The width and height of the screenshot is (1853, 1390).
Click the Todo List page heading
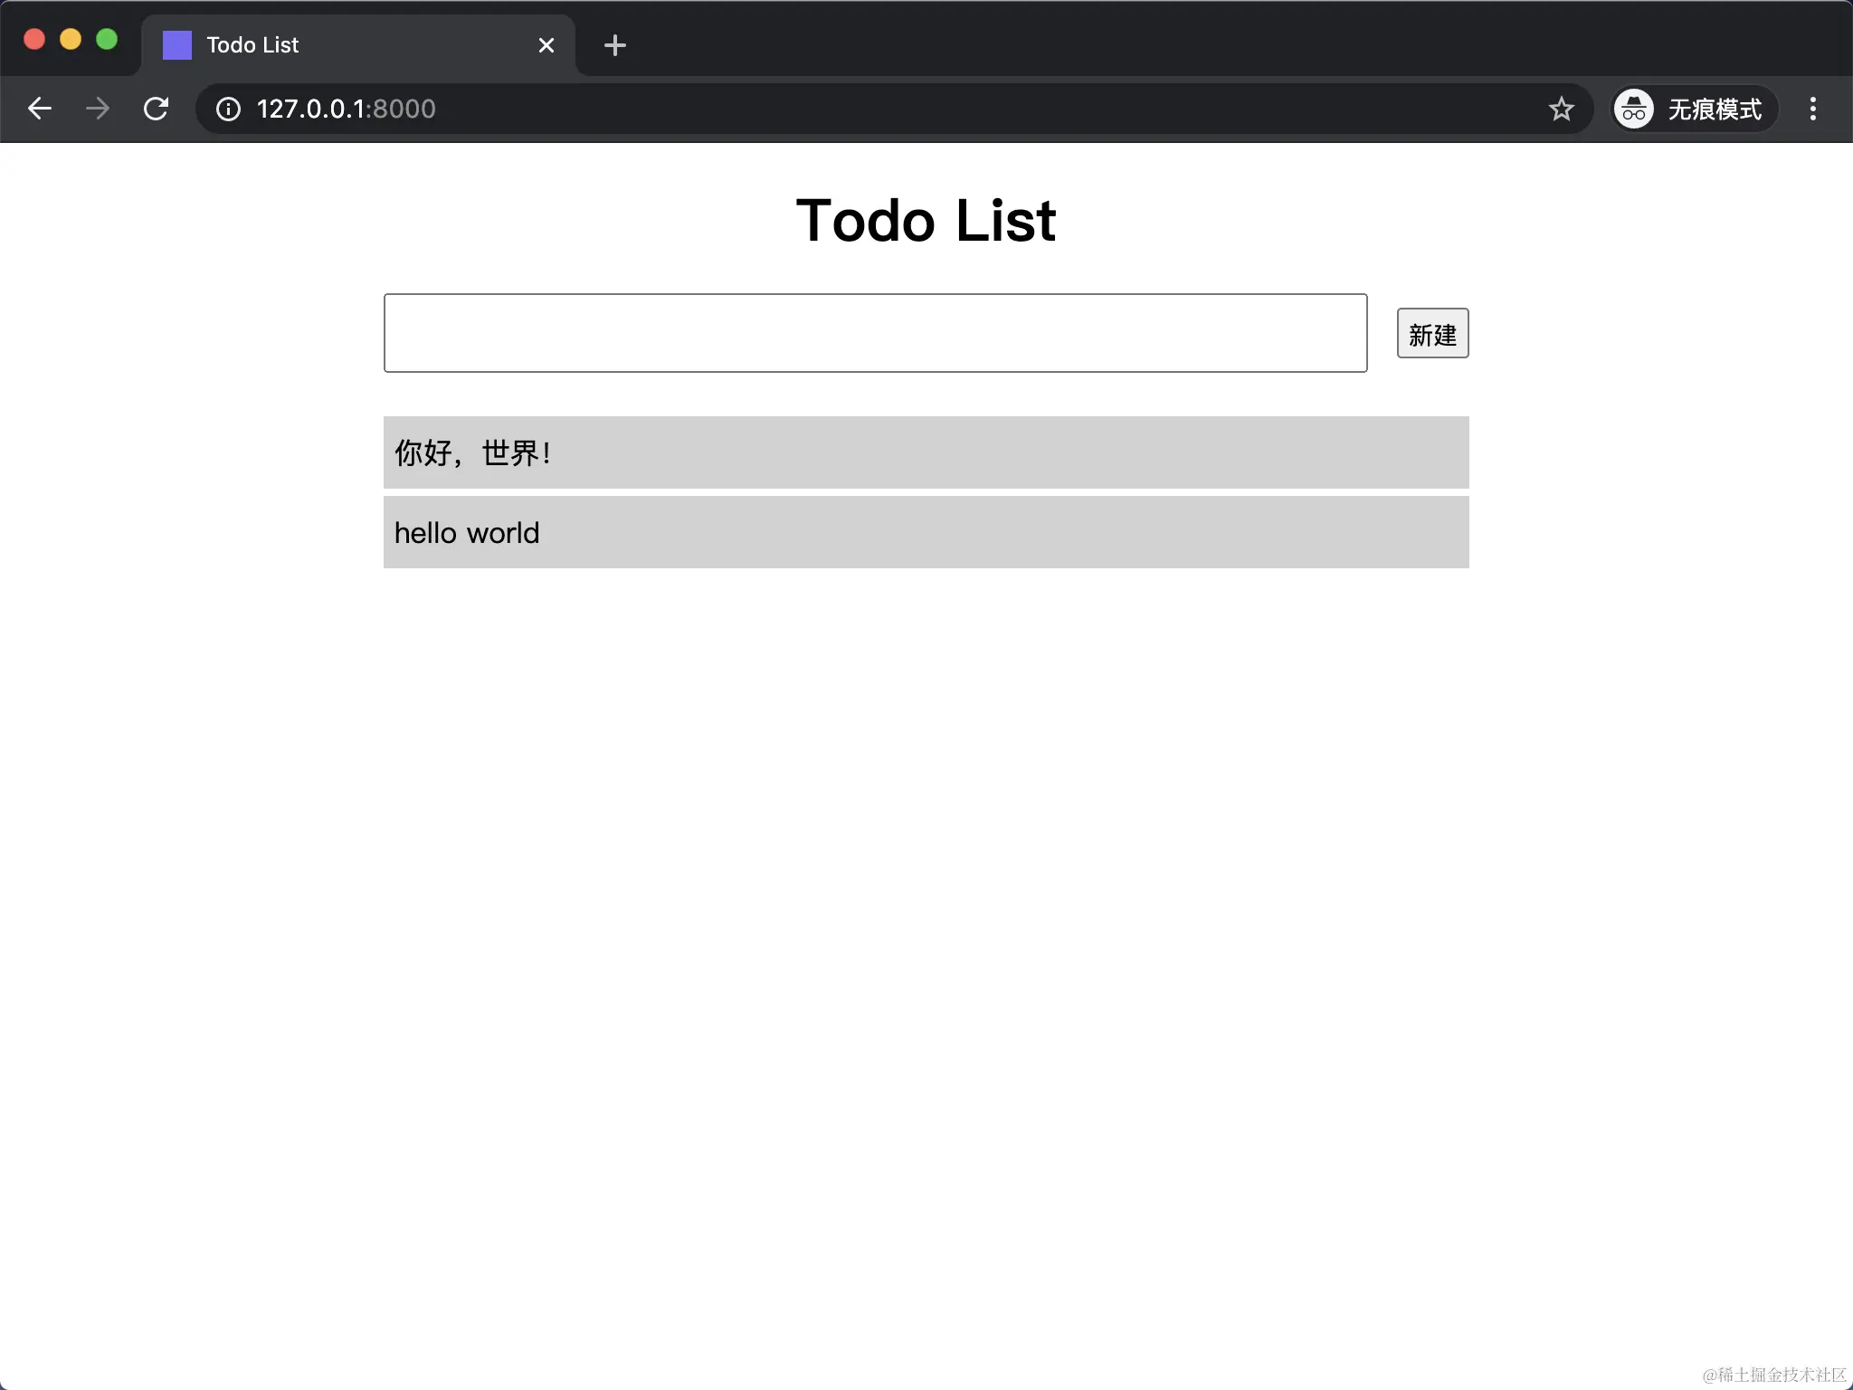coord(926,220)
